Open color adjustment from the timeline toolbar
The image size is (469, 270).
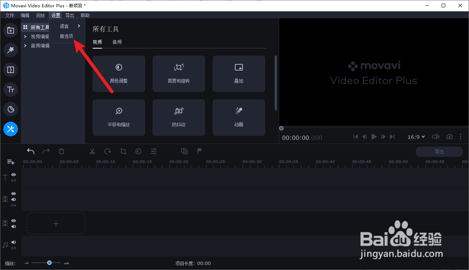tap(138, 151)
